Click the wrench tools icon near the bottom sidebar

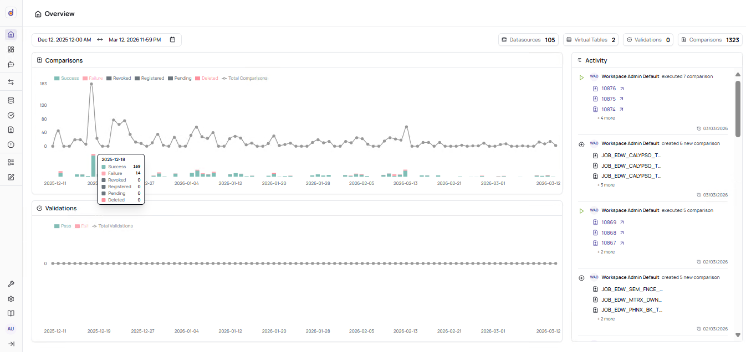pyautogui.click(x=11, y=284)
